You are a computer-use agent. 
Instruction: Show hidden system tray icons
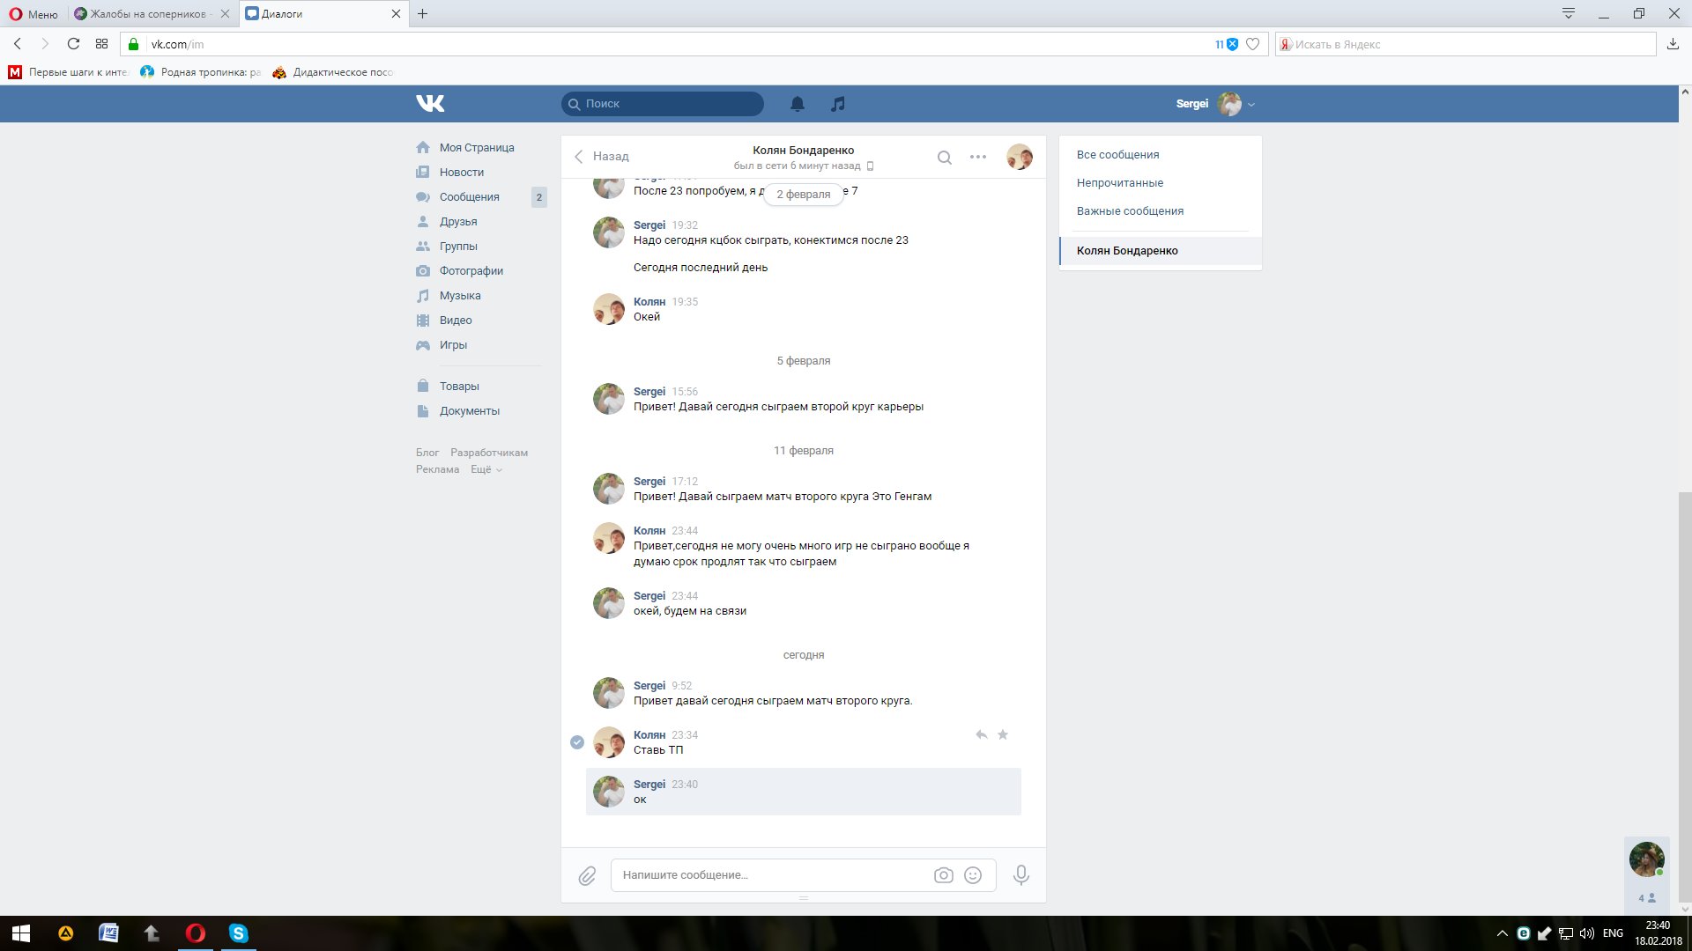tap(1502, 933)
